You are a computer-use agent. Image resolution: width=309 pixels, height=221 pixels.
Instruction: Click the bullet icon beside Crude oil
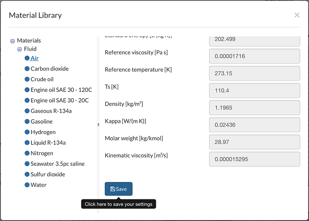27,79
